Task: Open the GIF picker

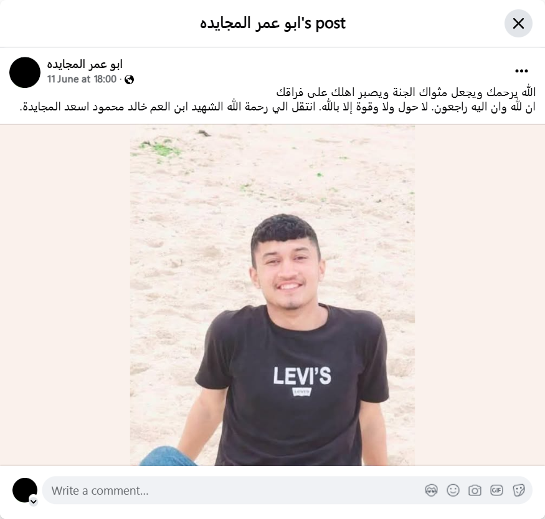Action: [496, 490]
